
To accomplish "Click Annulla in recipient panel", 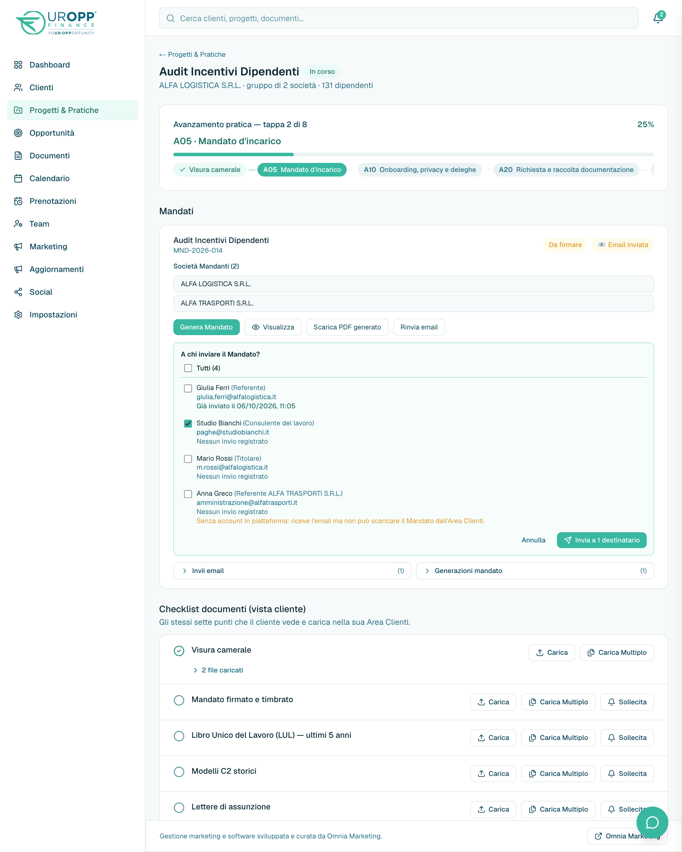I will click(533, 540).
